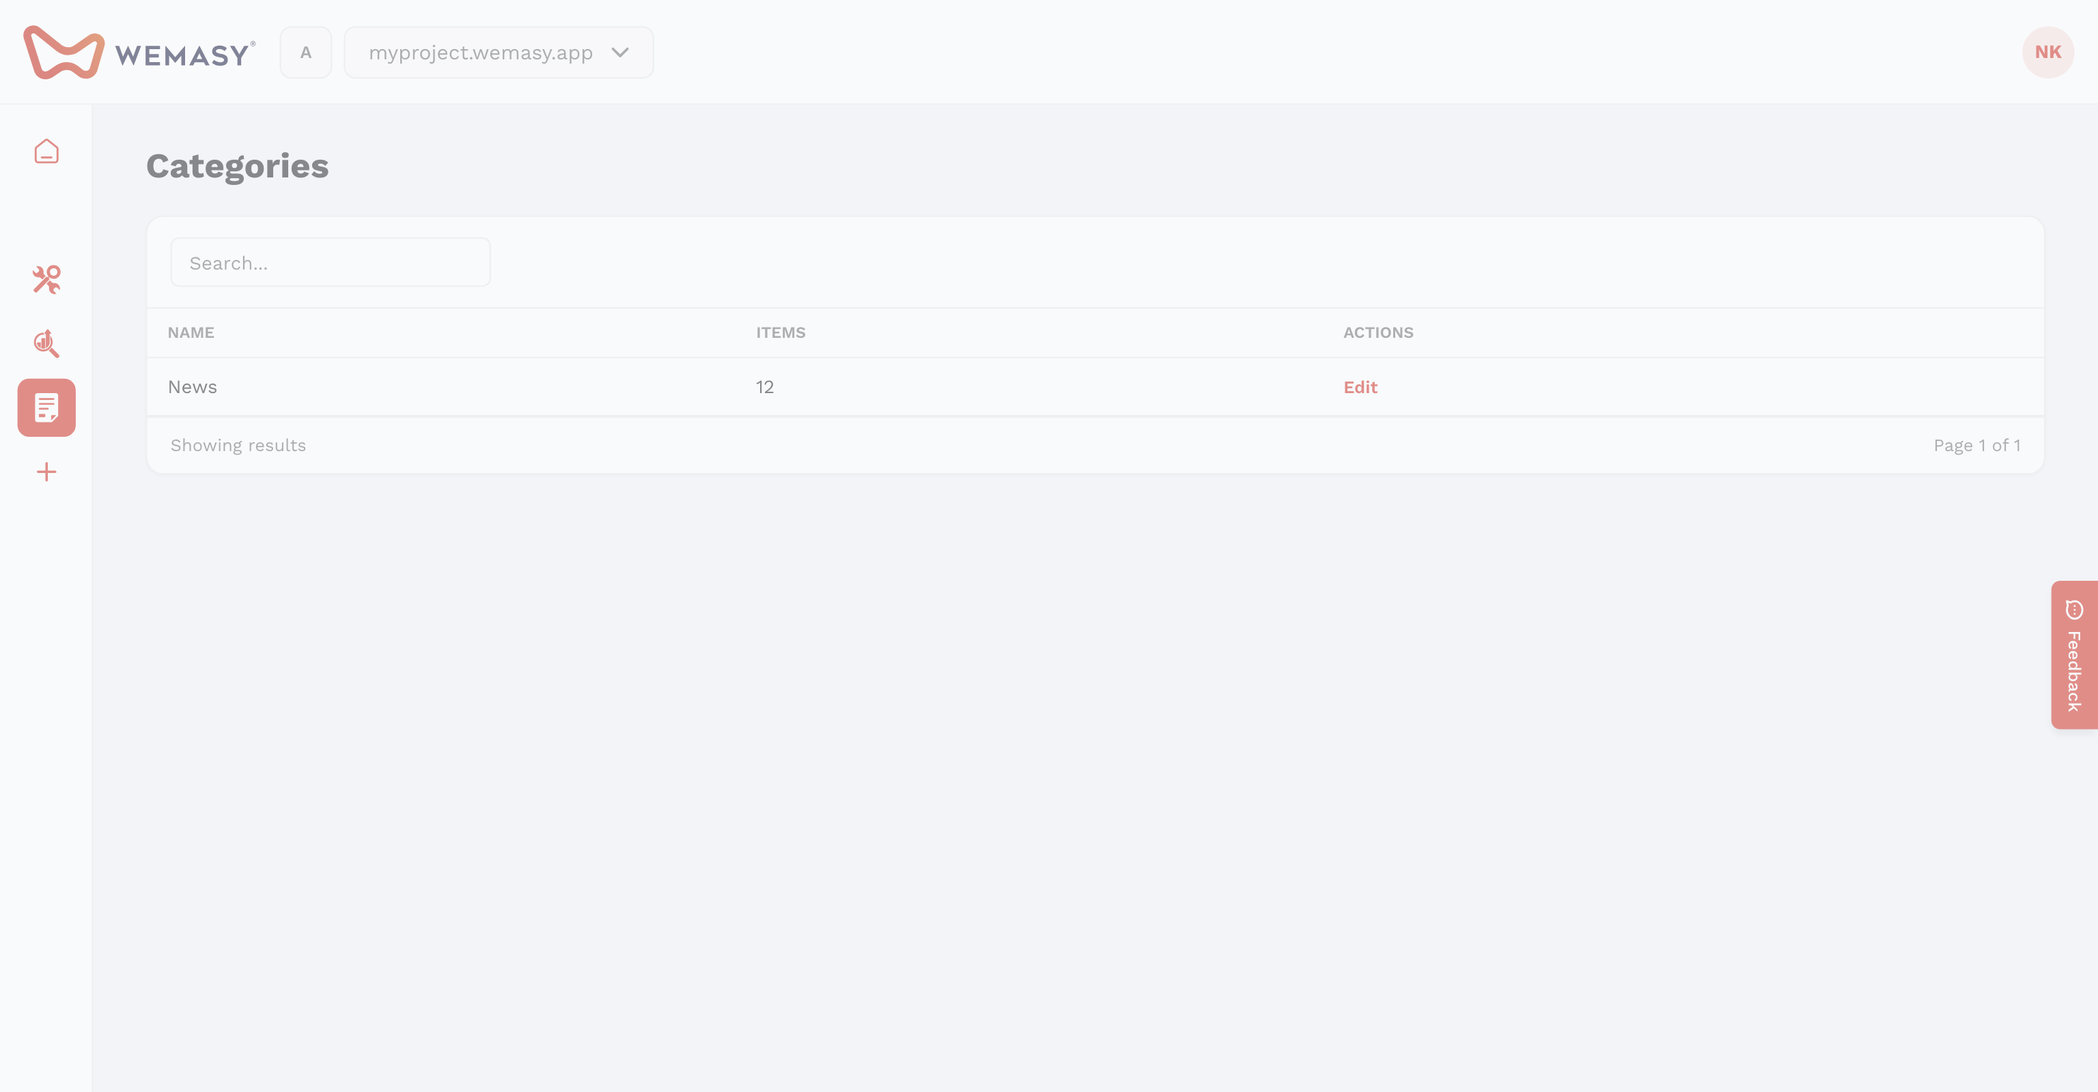
Task: Select the content document sidebar icon
Action: tap(46, 407)
